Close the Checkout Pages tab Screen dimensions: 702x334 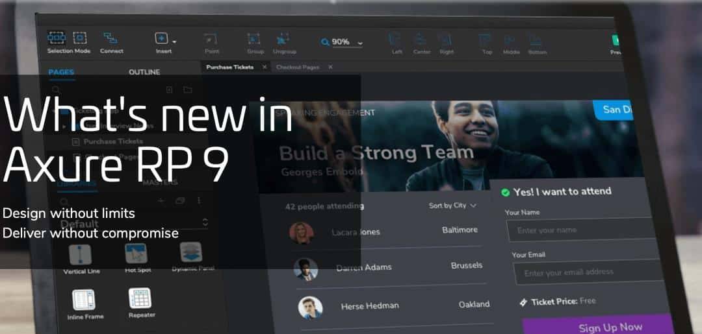tap(330, 67)
